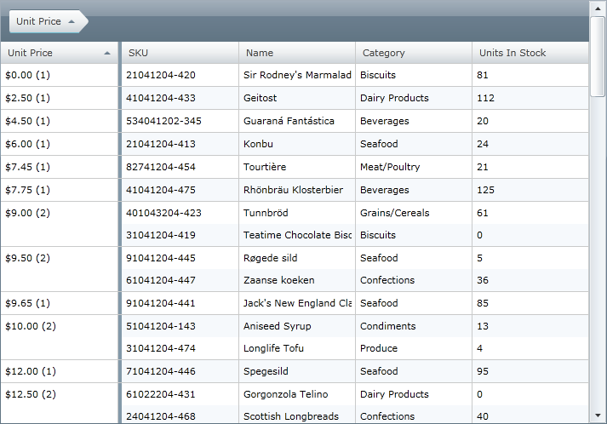This screenshot has width=607, height=424.
Task: Select the Unit Price grouping chip
Action: [x=39, y=20]
